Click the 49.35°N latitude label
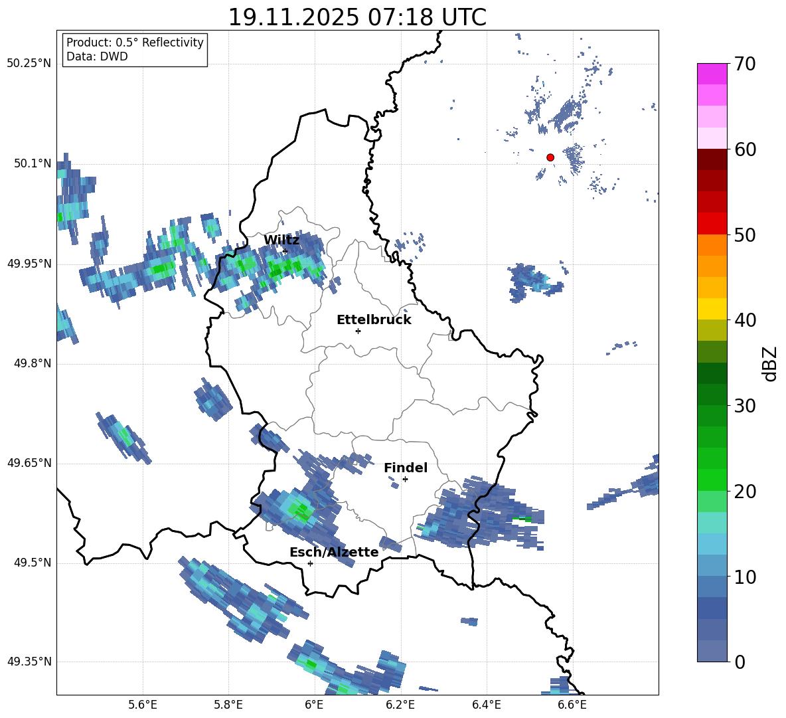 click(x=29, y=662)
